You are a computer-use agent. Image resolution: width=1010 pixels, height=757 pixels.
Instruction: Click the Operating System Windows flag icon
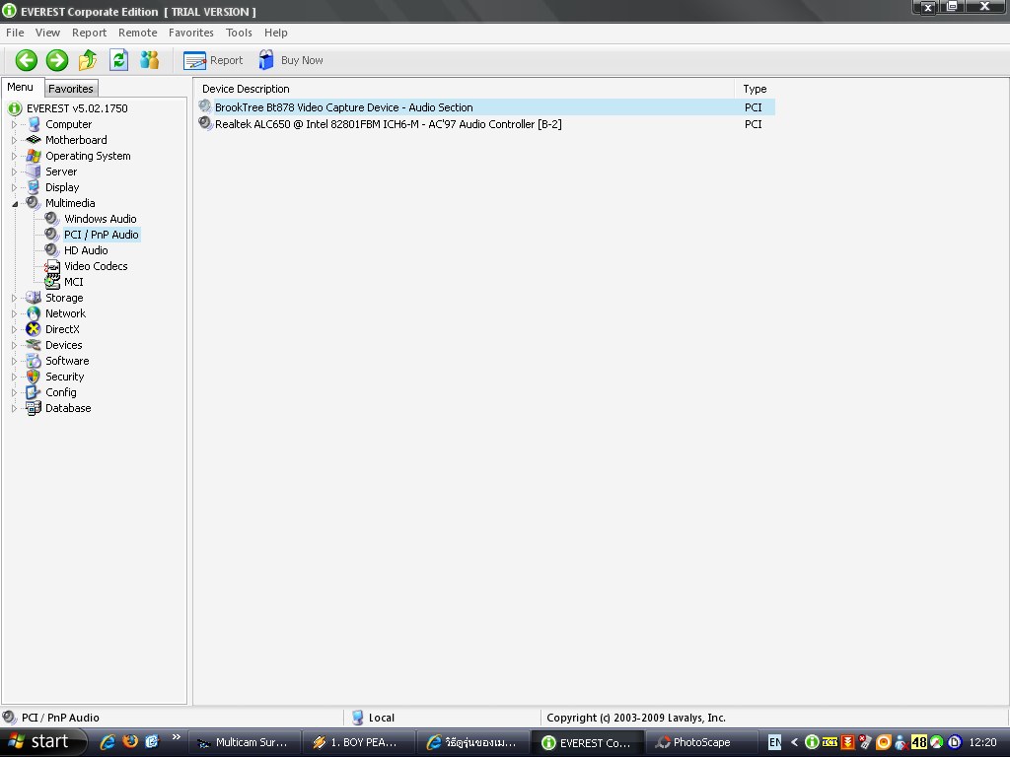(x=34, y=156)
